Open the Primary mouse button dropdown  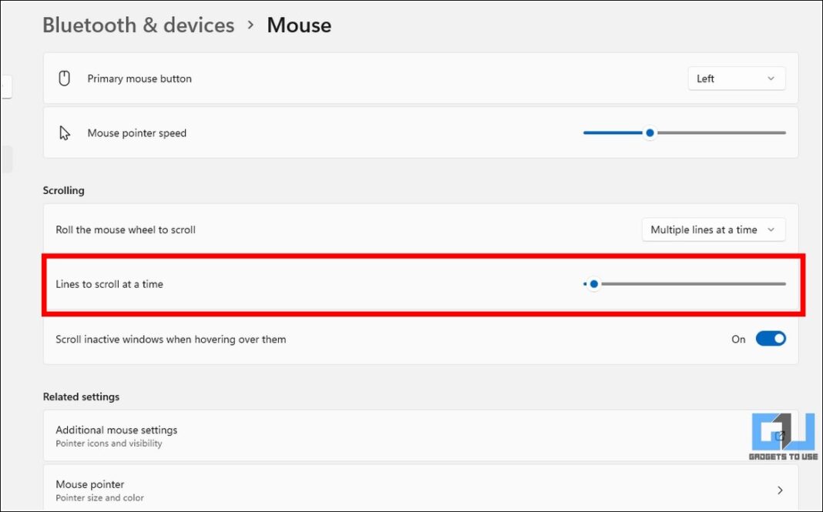coord(736,78)
